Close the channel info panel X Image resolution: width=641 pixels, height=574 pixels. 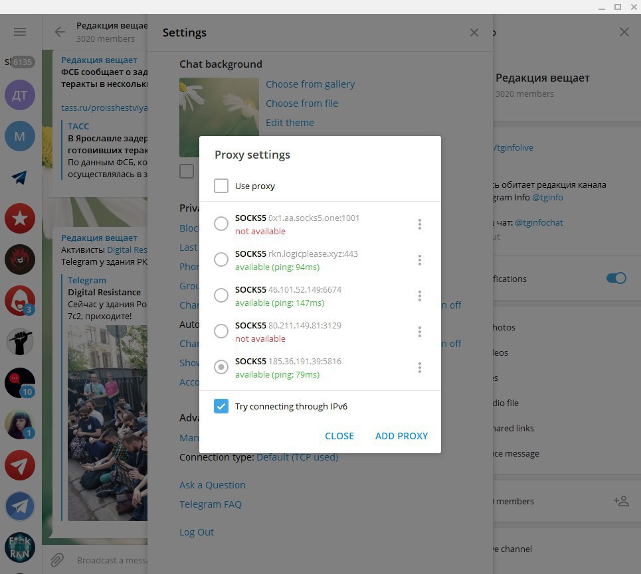coord(624,32)
